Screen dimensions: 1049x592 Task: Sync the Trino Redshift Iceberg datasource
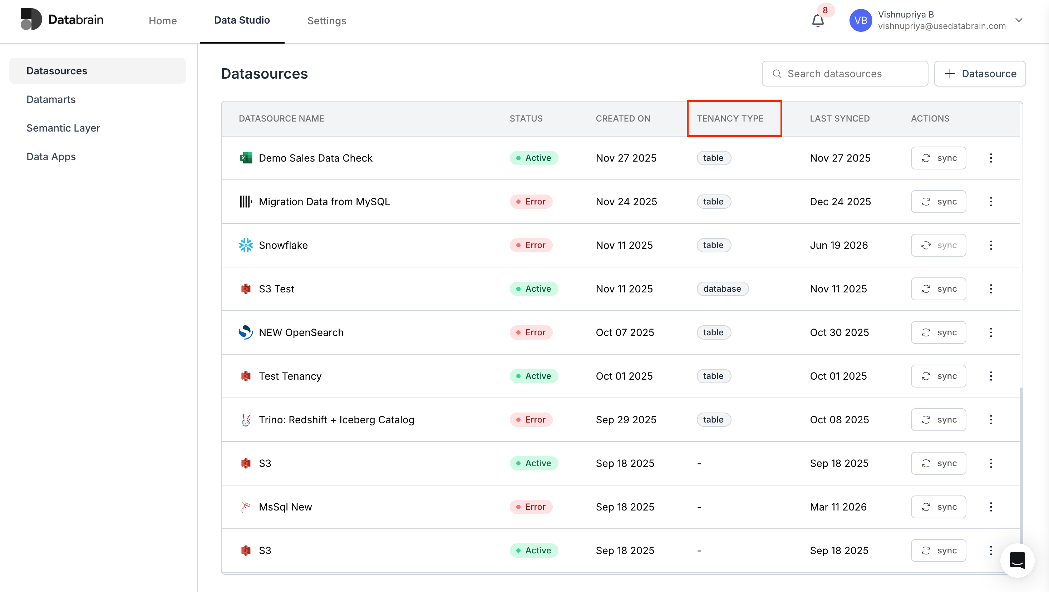[x=938, y=420]
